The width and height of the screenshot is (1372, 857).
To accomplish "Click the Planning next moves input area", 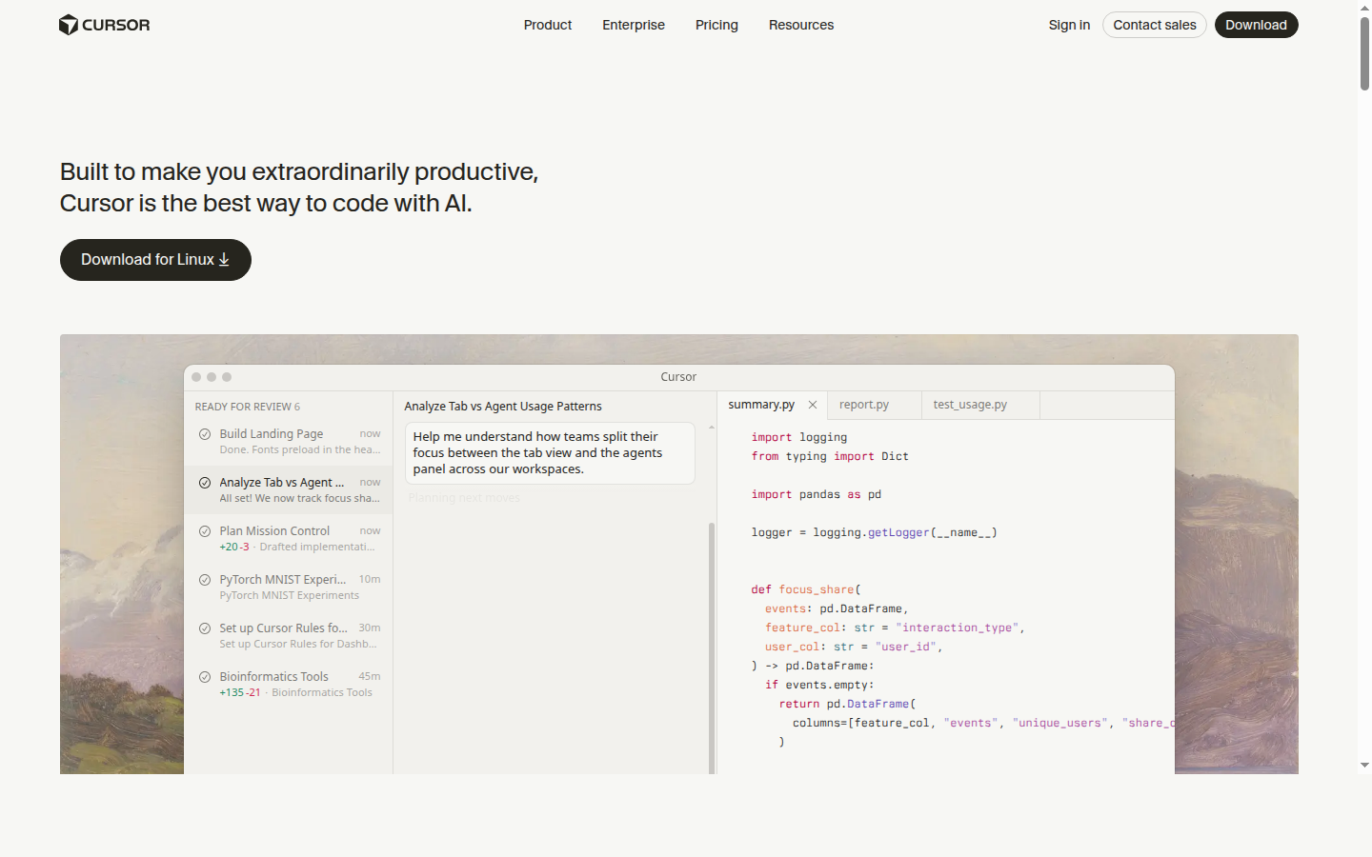I will [x=464, y=497].
